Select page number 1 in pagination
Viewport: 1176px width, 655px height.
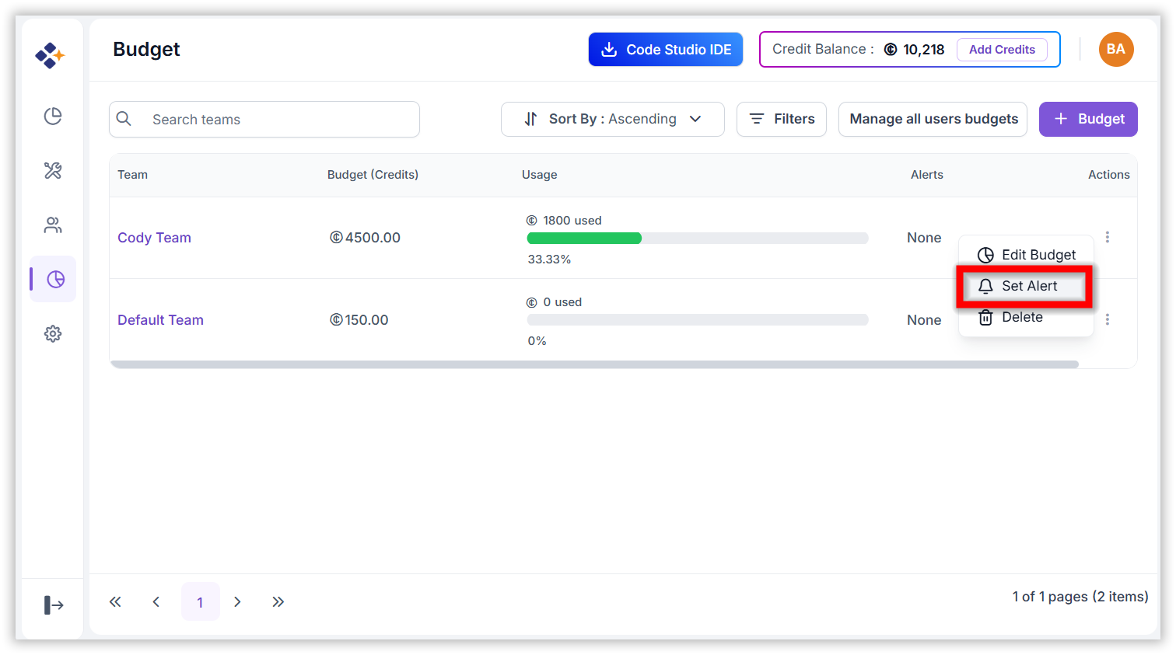tap(200, 601)
